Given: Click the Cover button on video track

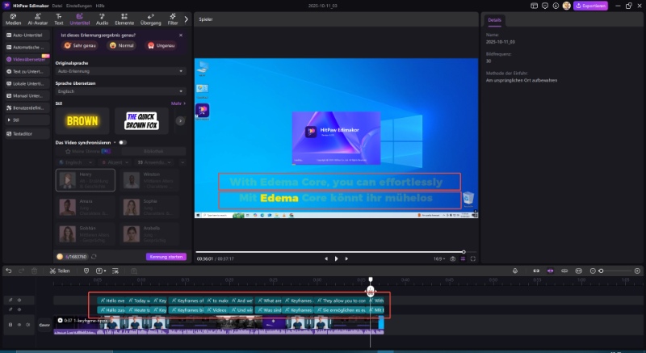Looking at the screenshot, I should pyautogui.click(x=44, y=325).
